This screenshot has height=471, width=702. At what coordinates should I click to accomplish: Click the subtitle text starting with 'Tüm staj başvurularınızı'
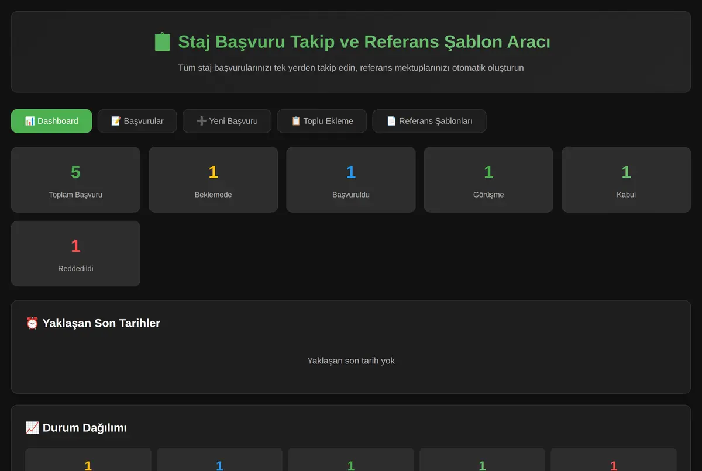[x=351, y=68]
